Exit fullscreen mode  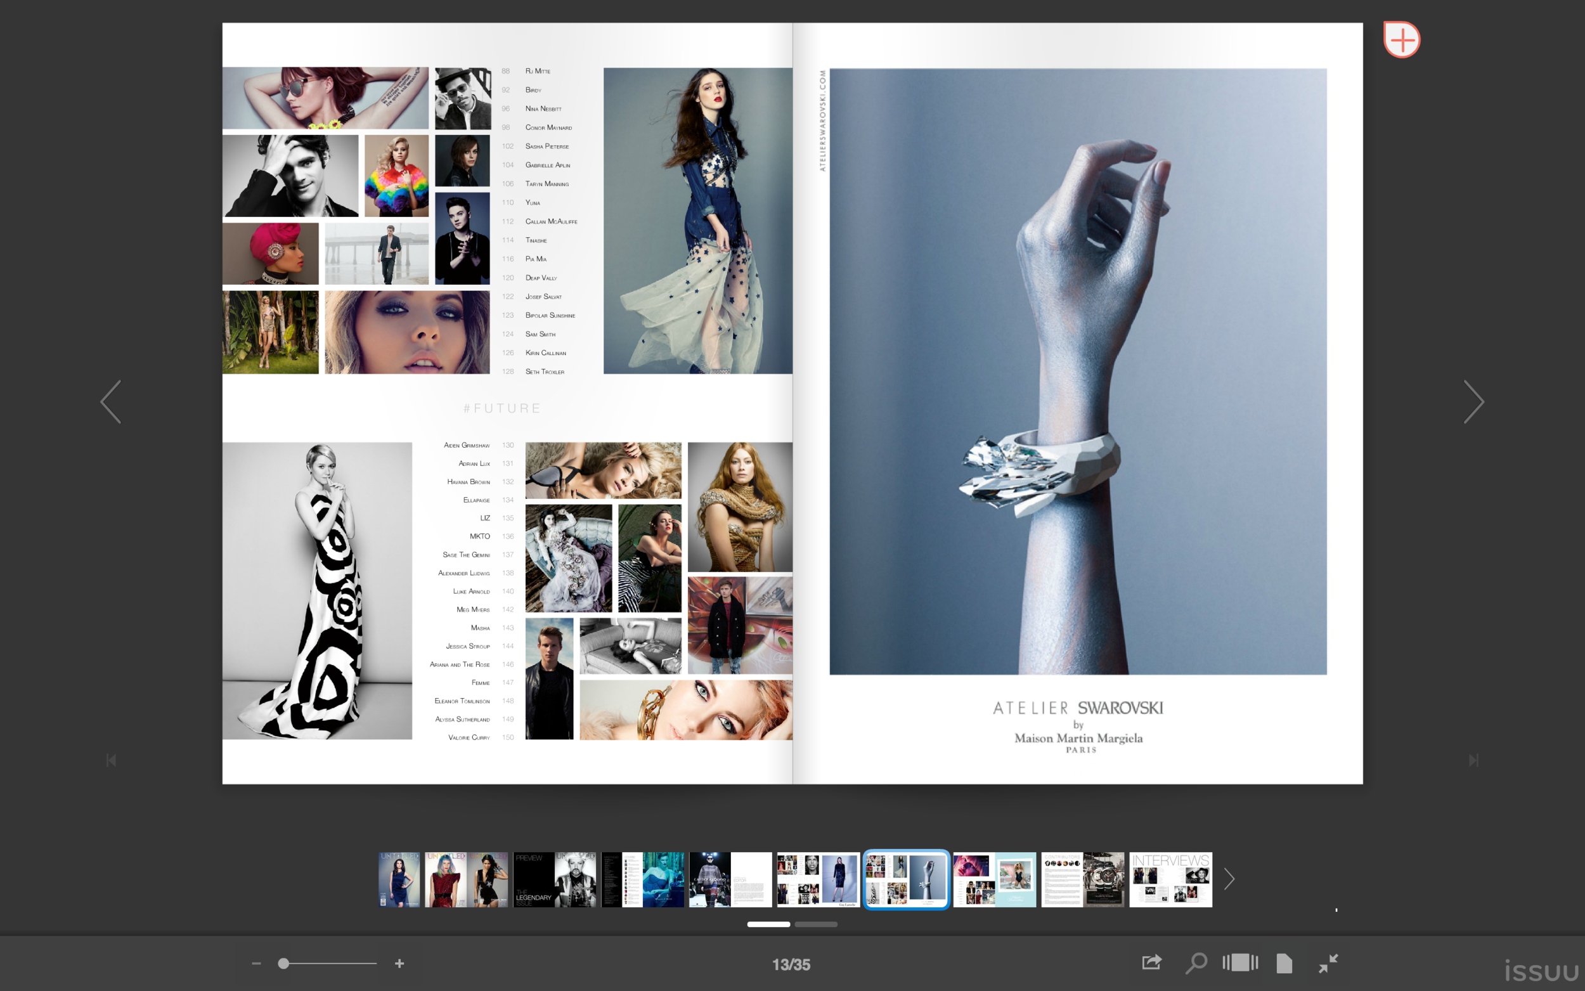[1328, 963]
